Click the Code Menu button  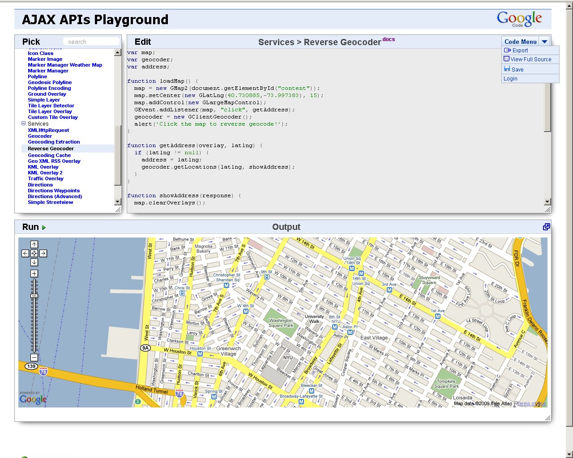coord(520,42)
